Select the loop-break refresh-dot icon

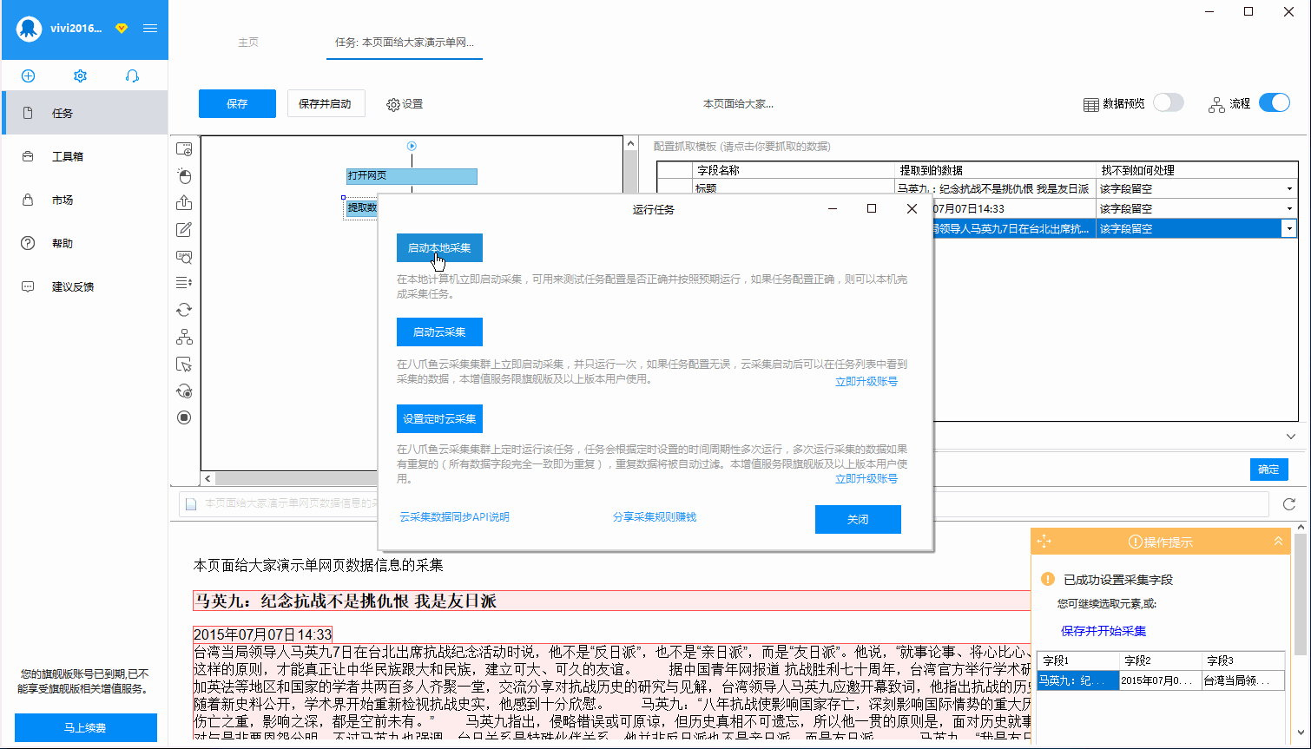[184, 391]
